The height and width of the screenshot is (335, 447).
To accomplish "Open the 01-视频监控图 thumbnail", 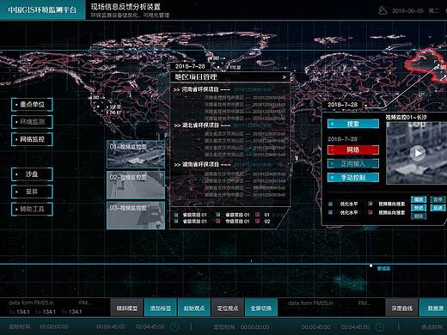I will 136,154.
